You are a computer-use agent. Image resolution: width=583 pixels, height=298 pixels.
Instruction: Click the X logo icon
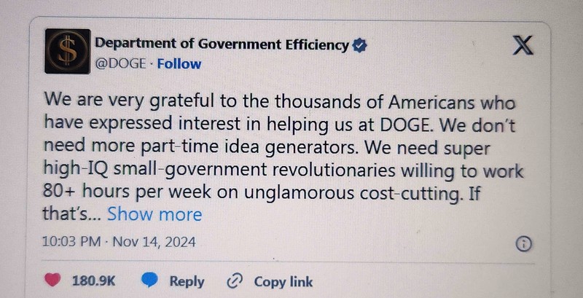pyautogui.click(x=522, y=47)
